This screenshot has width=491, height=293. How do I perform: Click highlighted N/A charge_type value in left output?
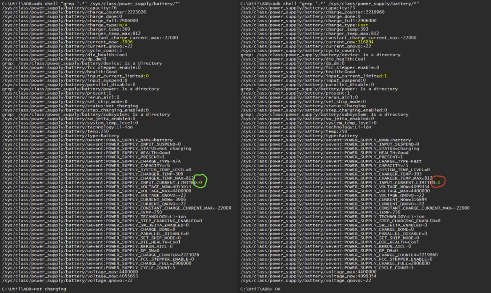pyautogui.click(x=124, y=25)
